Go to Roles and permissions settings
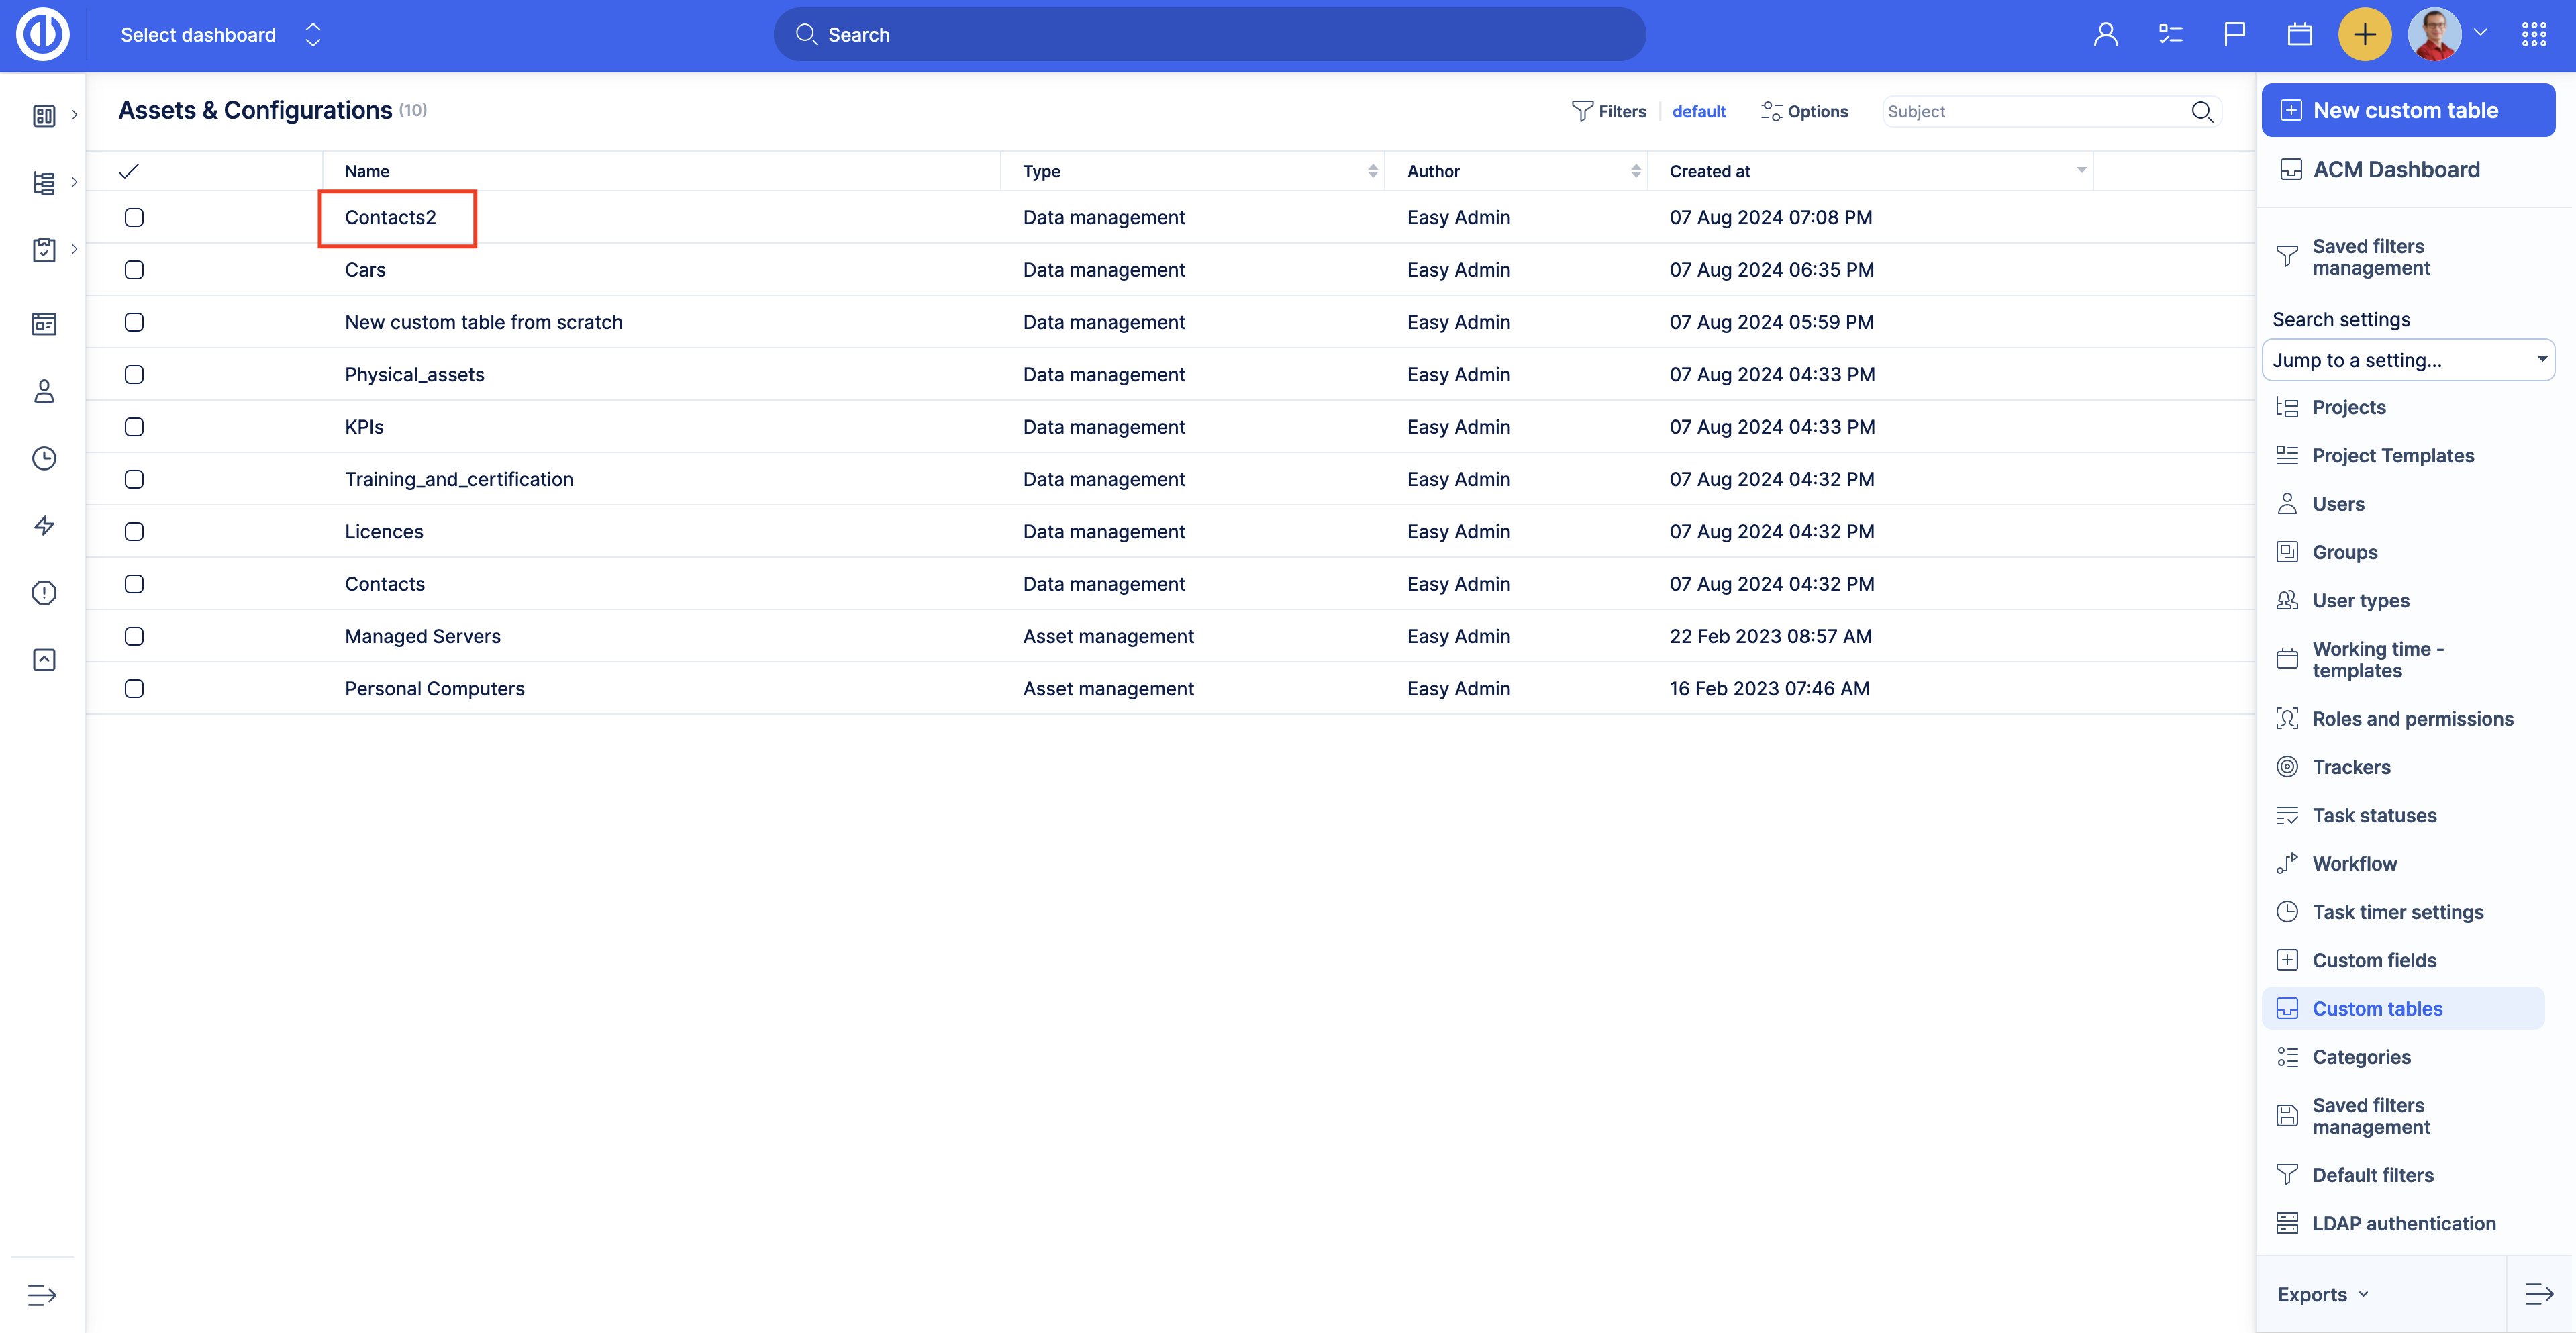 (x=2411, y=719)
